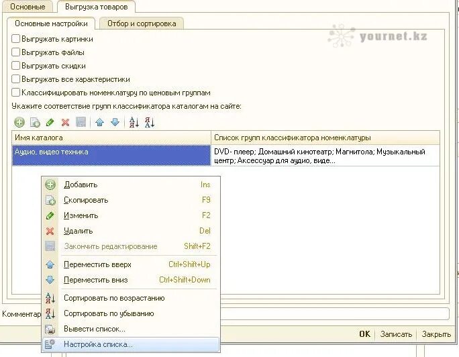This screenshot has height=357, width=459.
Task: Click the Сортировать по возрастанию menu icon
Action: pyautogui.click(x=50, y=298)
